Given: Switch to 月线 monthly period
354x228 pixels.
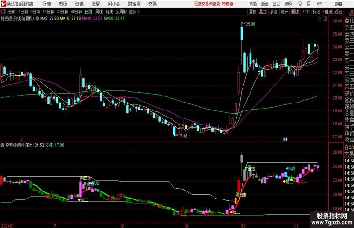Looking at the screenshot, I should coord(109,12).
